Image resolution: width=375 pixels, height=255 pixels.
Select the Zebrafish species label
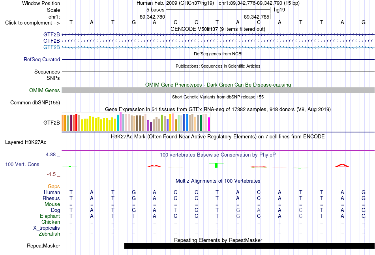(49, 234)
